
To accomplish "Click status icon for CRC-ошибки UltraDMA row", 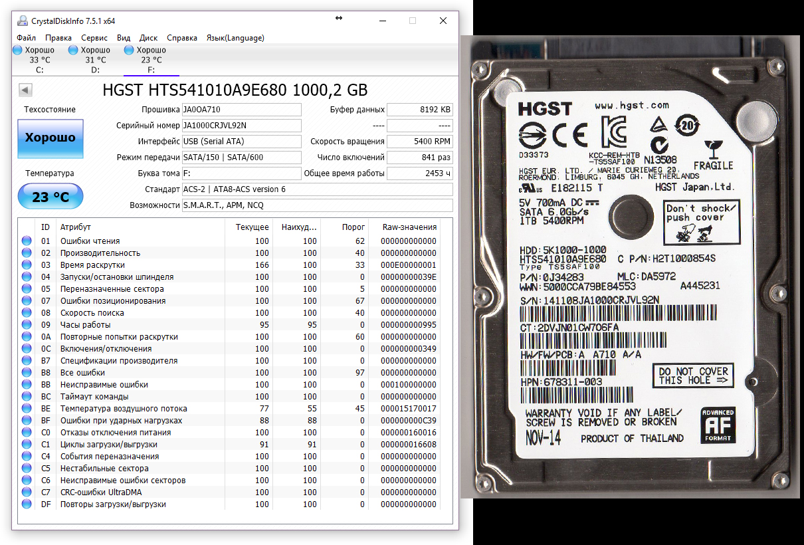I will [x=27, y=492].
